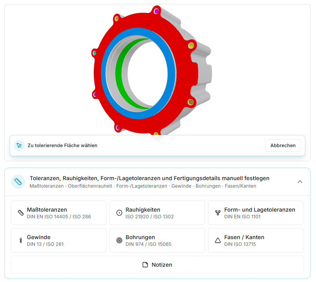Click the 'Zu tolerierende Fläche wählen' prompt text
Screen dimensions: 316x282
tap(62, 146)
